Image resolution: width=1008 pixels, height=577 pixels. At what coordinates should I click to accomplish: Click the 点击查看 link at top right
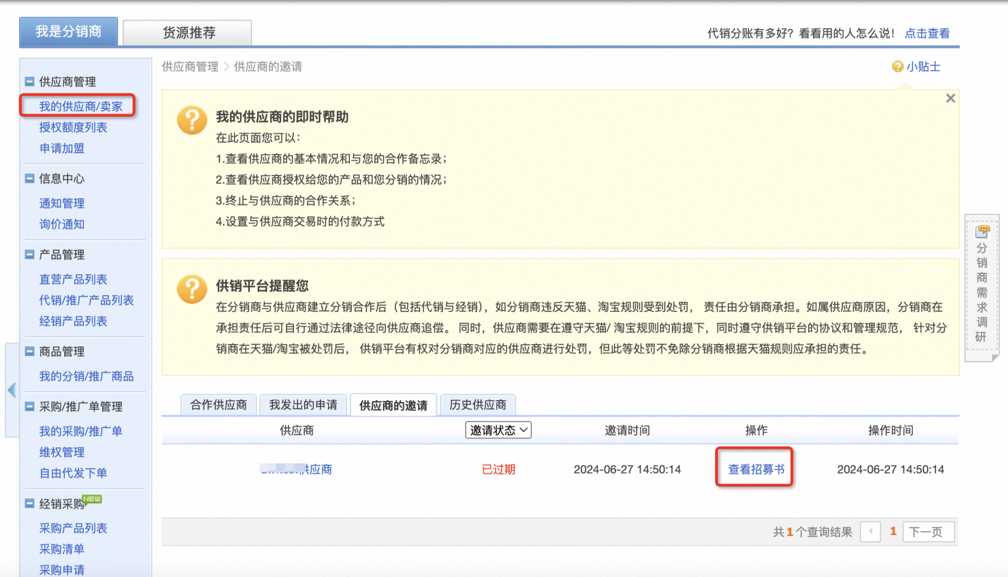coord(927,33)
